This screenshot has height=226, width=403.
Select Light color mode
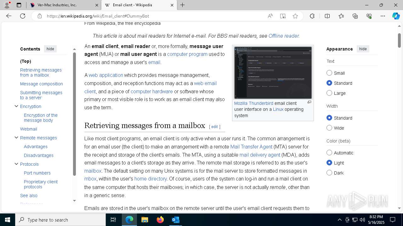329,163
